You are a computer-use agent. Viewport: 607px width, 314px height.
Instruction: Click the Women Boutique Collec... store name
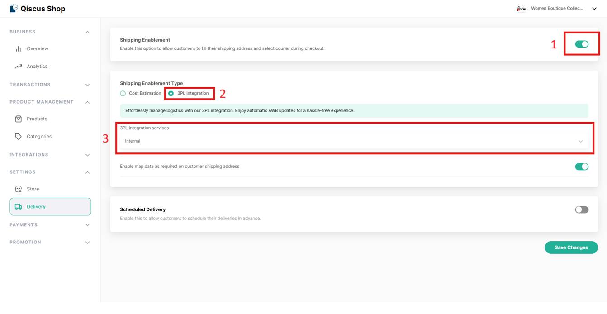coord(557,8)
